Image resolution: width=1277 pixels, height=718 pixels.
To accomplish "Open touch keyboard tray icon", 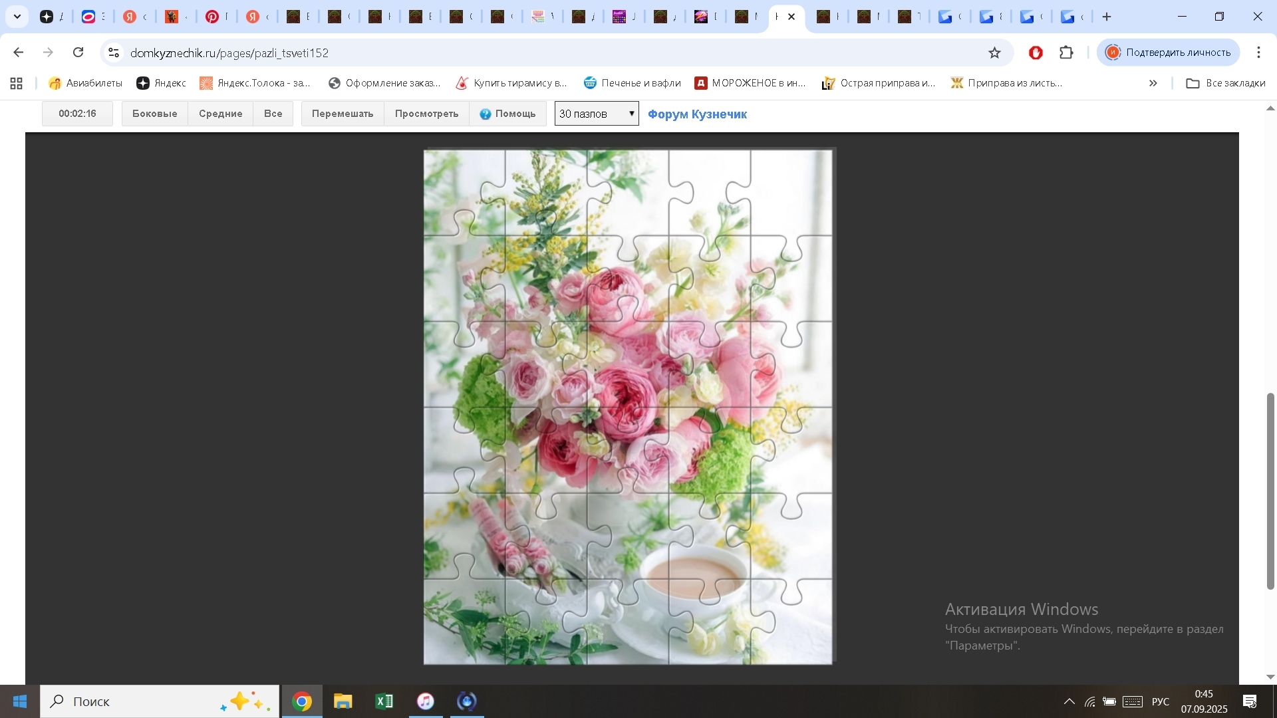I will 1133,701.
